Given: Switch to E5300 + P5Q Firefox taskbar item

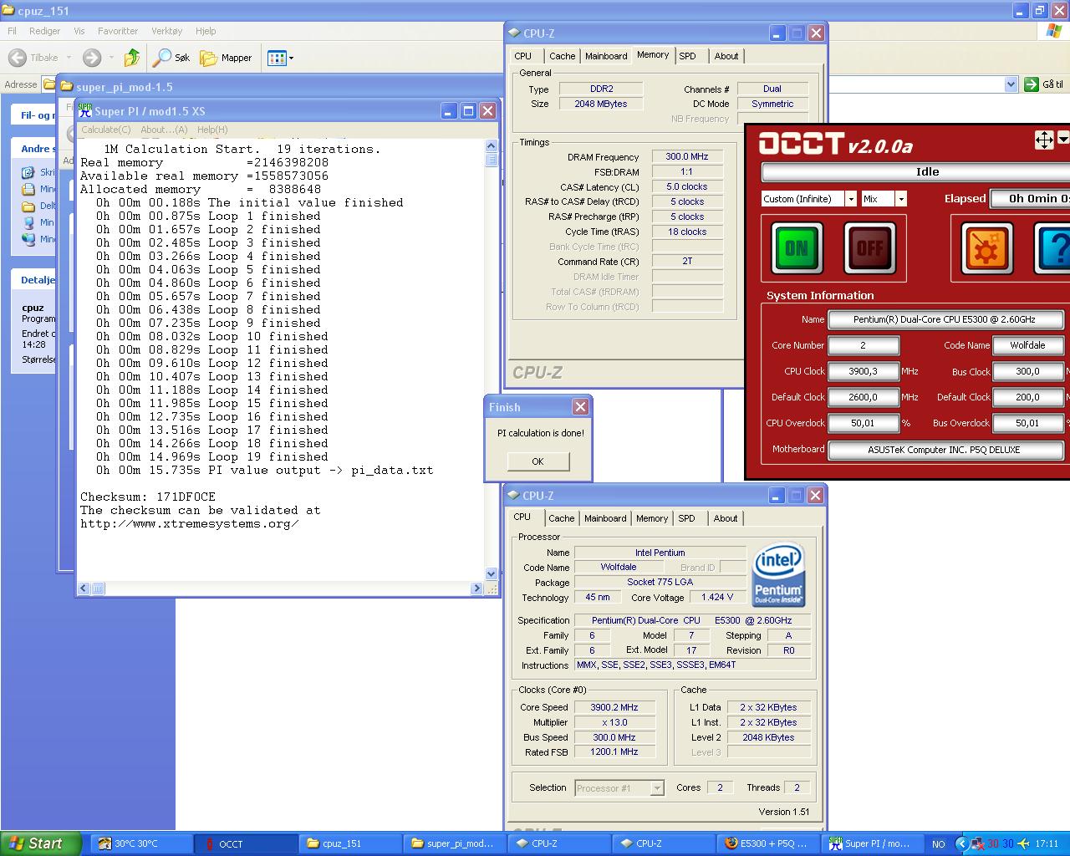Looking at the screenshot, I should [x=767, y=843].
